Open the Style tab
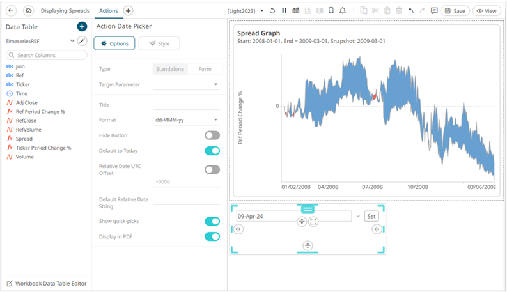The height and width of the screenshot is (292, 507). [159, 43]
